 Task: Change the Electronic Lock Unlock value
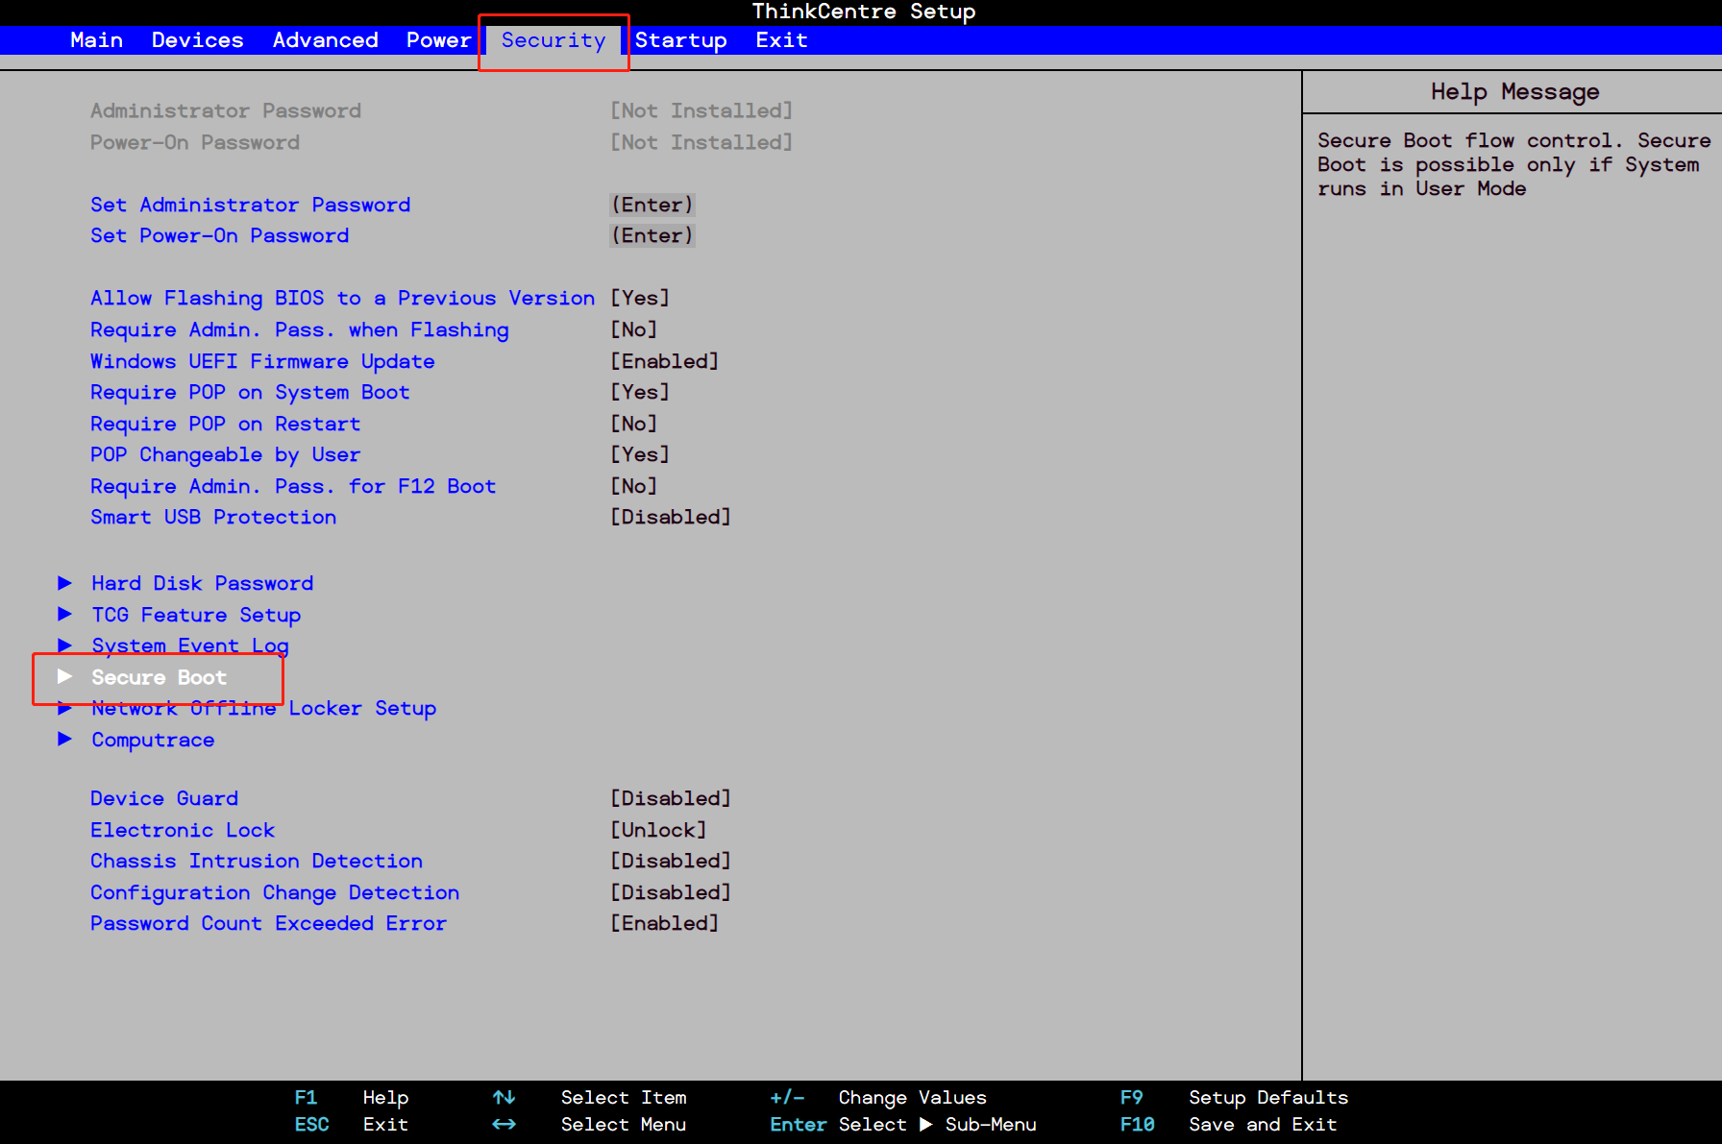click(658, 830)
